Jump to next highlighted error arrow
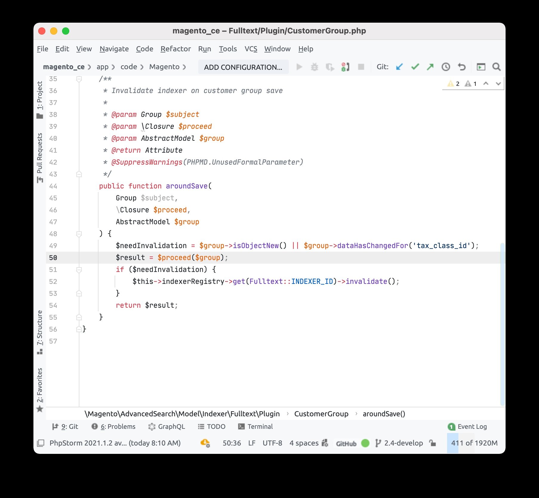Image resolution: width=539 pixels, height=498 pixels. 498,83
